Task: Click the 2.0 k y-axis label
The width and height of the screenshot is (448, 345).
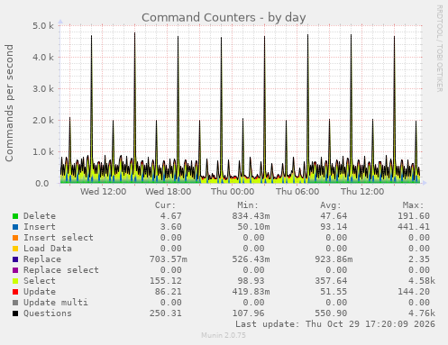Action: (x=43, y=121)
